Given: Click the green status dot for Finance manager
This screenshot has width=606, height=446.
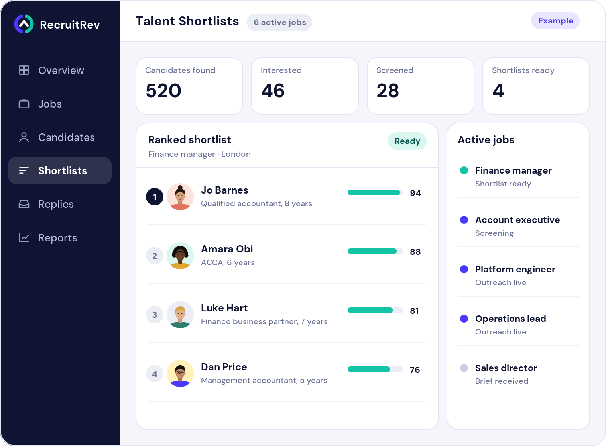Looking at the screenshot, I should 464,170.
